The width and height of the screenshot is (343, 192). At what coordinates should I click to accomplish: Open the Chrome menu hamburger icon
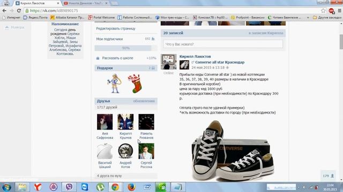339,11
